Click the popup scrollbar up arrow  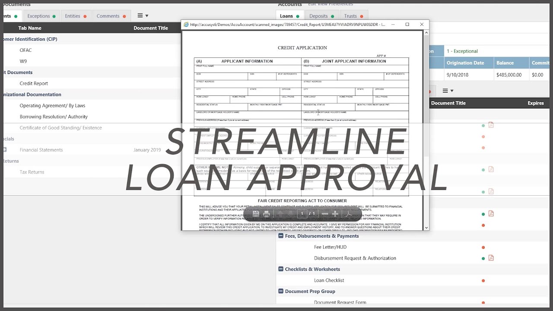pos(426,32)
